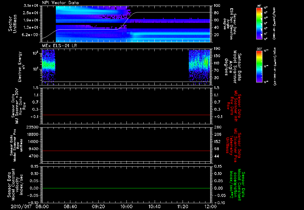The width and height of the screenshot is (304, 210).
Task: Select the DEF color bar
Action: tap(259, 67)
